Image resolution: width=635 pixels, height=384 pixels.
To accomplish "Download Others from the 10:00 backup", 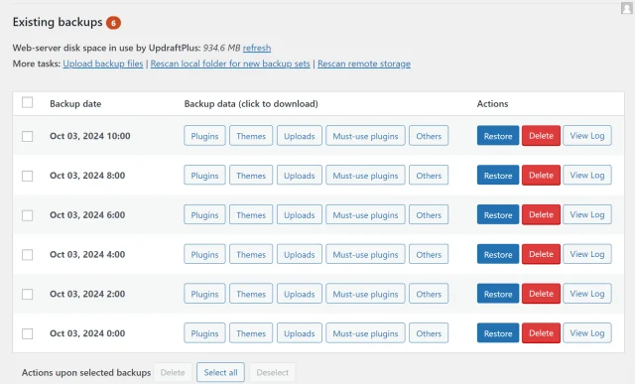I will [x=429, y=136].
